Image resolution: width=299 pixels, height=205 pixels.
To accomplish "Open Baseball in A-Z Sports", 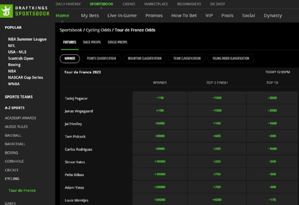I will coord(13,136).
